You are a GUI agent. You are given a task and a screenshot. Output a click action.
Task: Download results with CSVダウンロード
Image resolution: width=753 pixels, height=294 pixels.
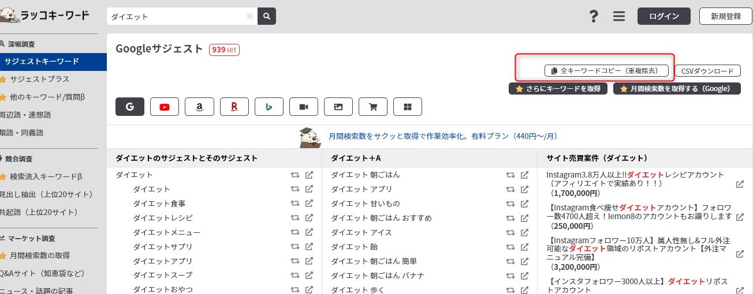click(x=707, y=71)
